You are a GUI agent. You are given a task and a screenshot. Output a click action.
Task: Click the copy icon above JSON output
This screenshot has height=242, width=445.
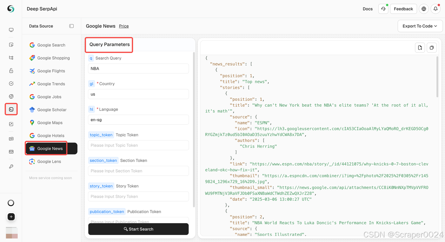432,48
